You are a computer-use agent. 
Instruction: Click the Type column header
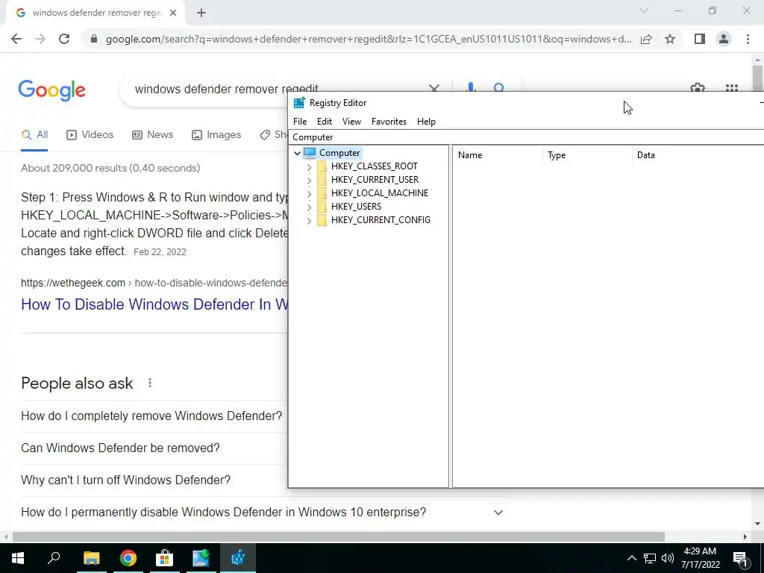[x=588, y=155]
